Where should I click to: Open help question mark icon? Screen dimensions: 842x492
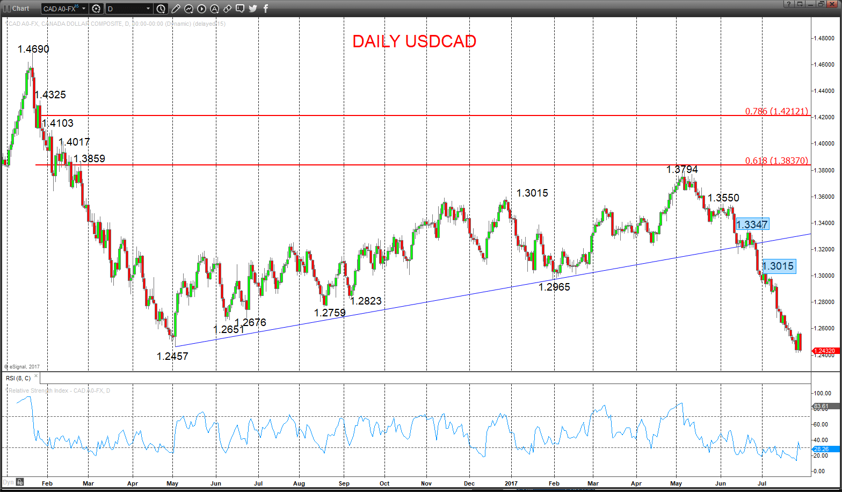pyautogui.click(x=789, y=4)
